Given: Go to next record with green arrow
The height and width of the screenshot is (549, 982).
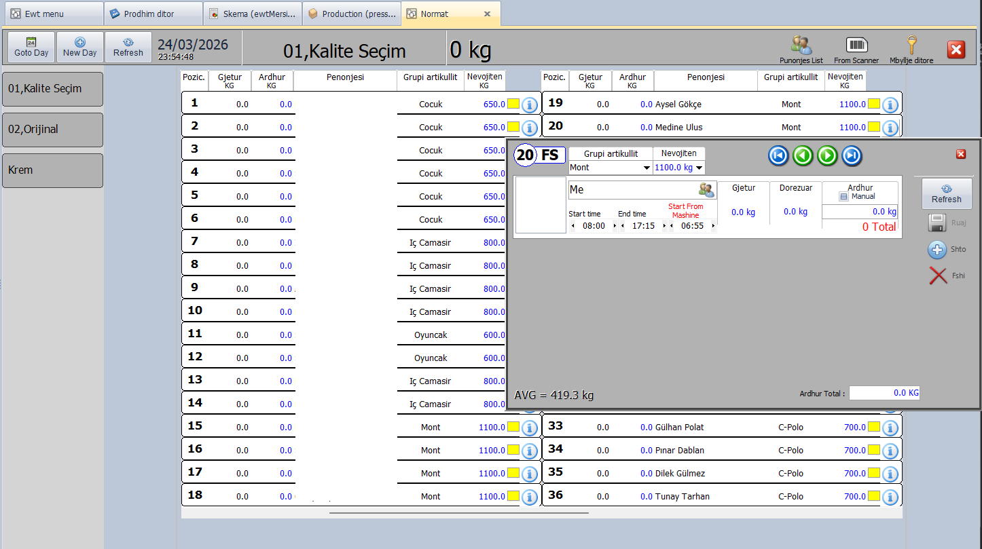Looking at the screenshot, I should tap(827, 156).
